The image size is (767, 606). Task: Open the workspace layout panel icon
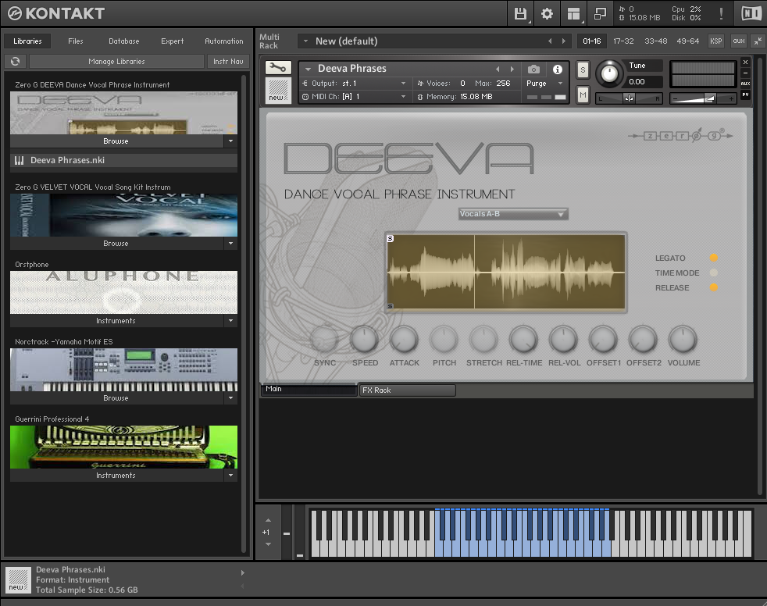574,13
